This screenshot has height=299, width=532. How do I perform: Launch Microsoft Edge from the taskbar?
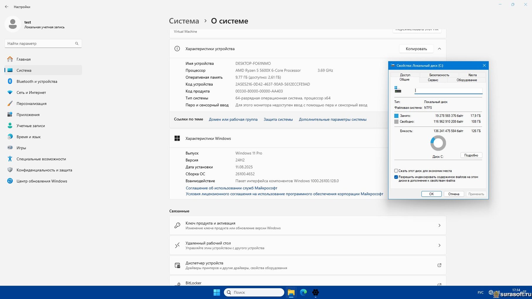click(303, 292)
